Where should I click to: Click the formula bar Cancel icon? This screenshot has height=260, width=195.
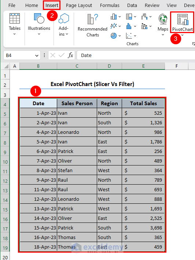tap(53, 55)
